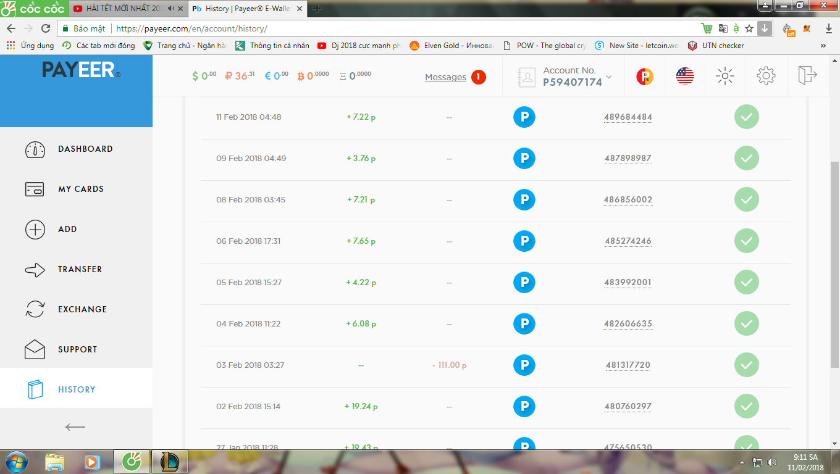Image resolution: width=840 pixels, height=474 pixels.
Task: Open the browser translate icon in address bar
Action: 723,28
